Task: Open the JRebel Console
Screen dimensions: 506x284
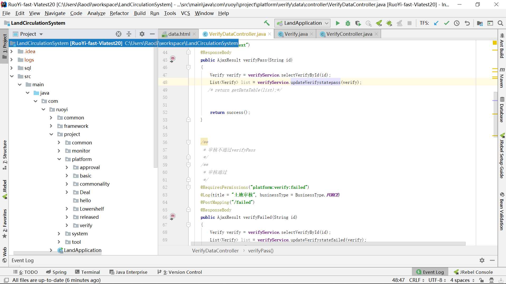Action: click(473, 272)
